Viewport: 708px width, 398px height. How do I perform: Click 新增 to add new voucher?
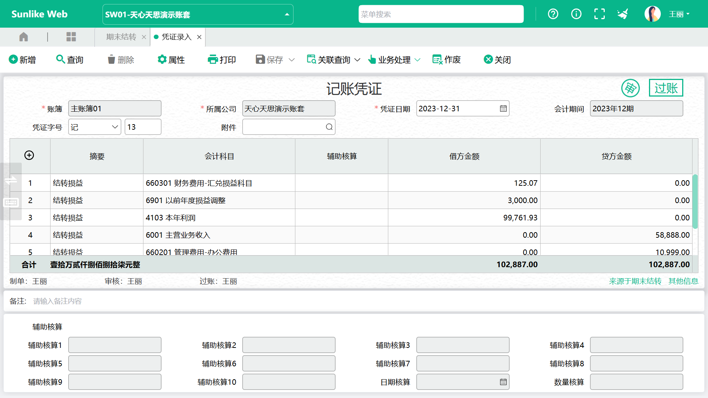[22, 60]
